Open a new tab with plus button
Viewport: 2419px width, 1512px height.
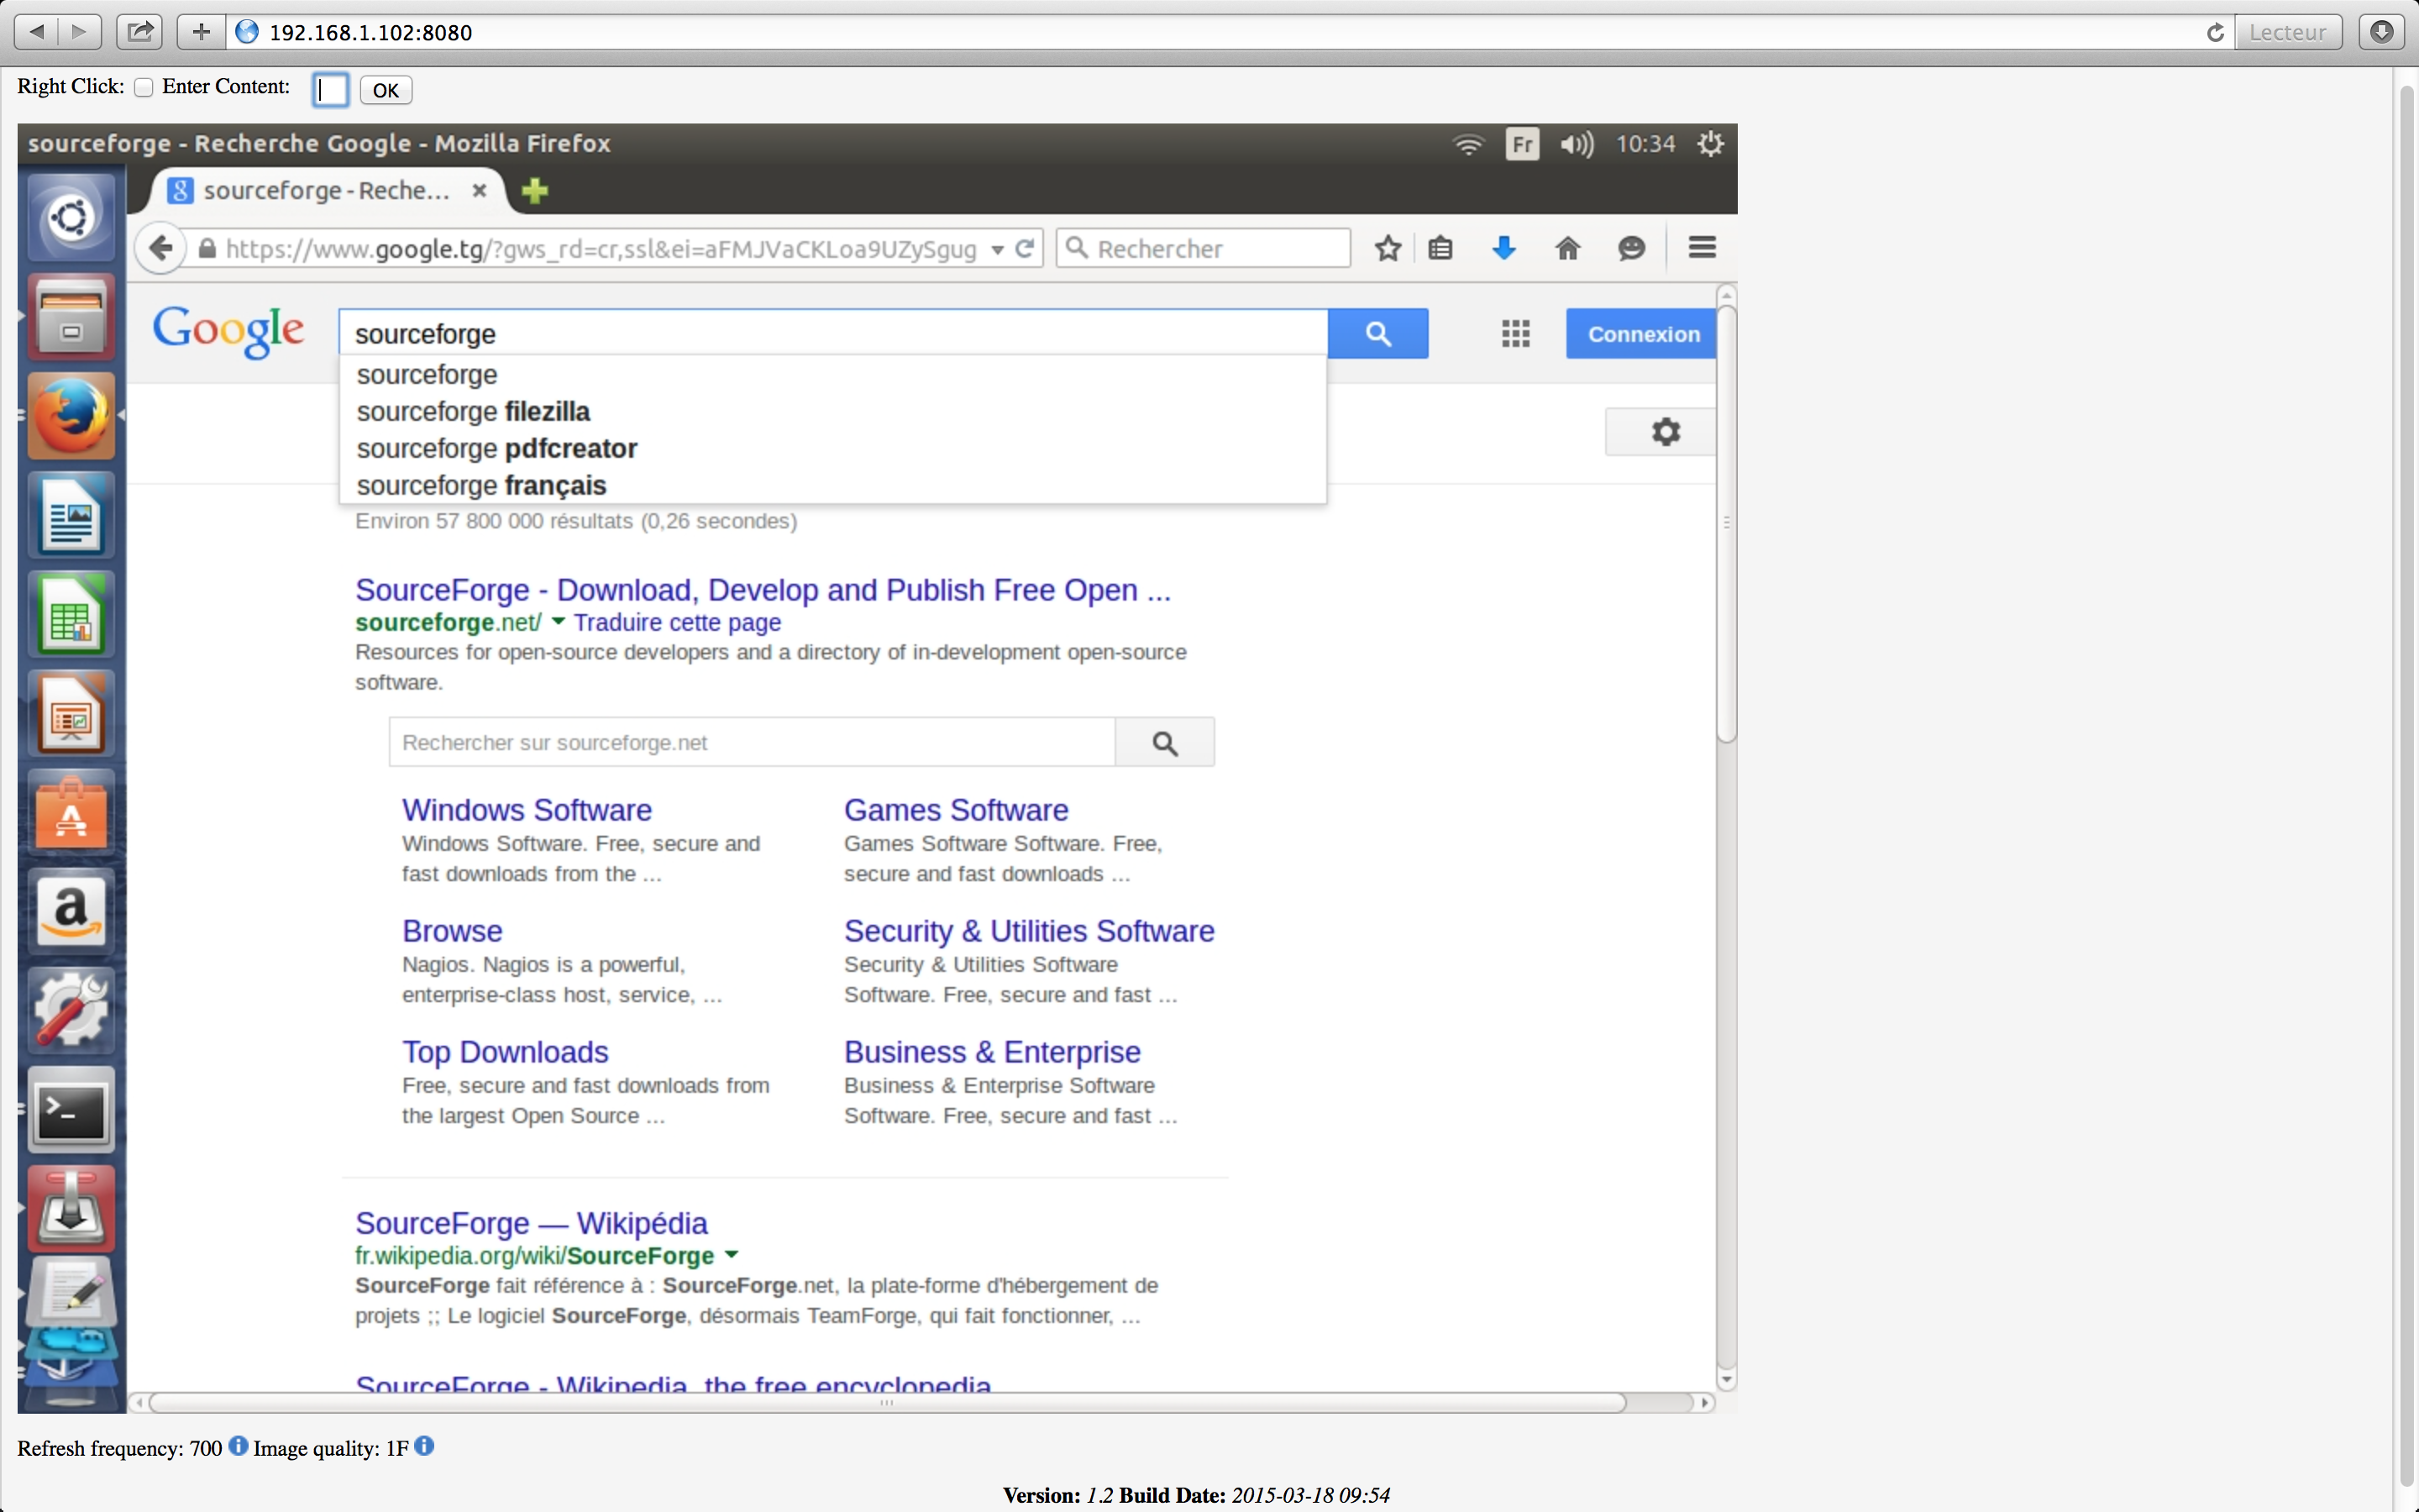535,191
